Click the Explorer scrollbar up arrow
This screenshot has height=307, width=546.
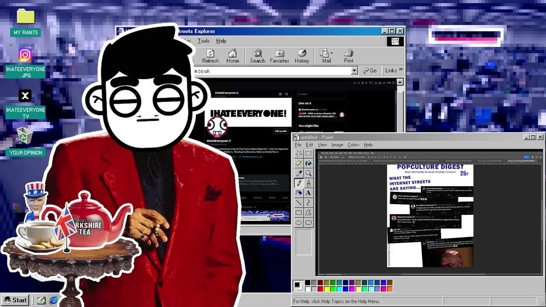400,82
